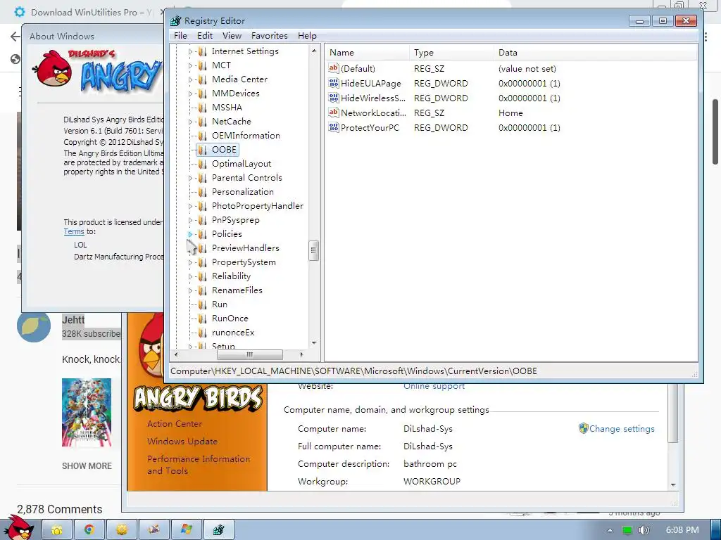Open the Help menu
The image size is (721, 540).
(307, 35)
